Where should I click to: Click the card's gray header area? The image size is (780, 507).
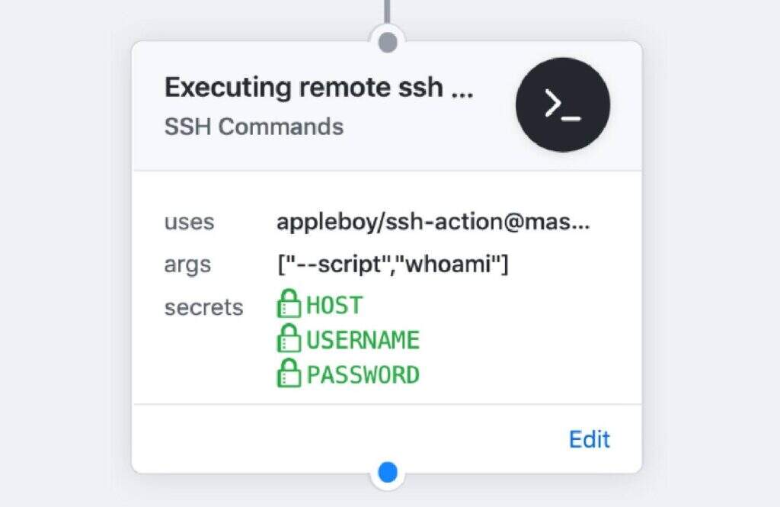pos(387,105)
